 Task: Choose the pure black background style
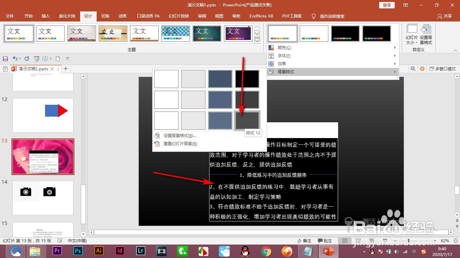[x=247, y=79]
